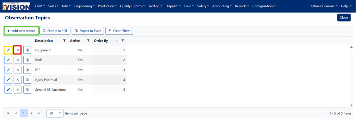This screenshot has height=127, width=356.
Task: Export the list to Excel
Action: point(88,31)
